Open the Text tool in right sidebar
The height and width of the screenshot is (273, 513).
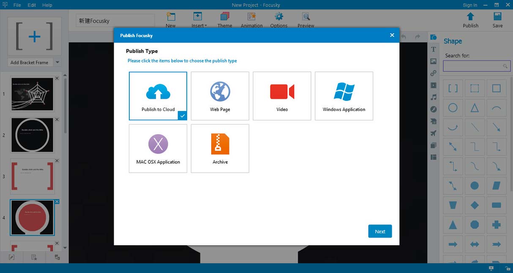click(x=433, y=49)
